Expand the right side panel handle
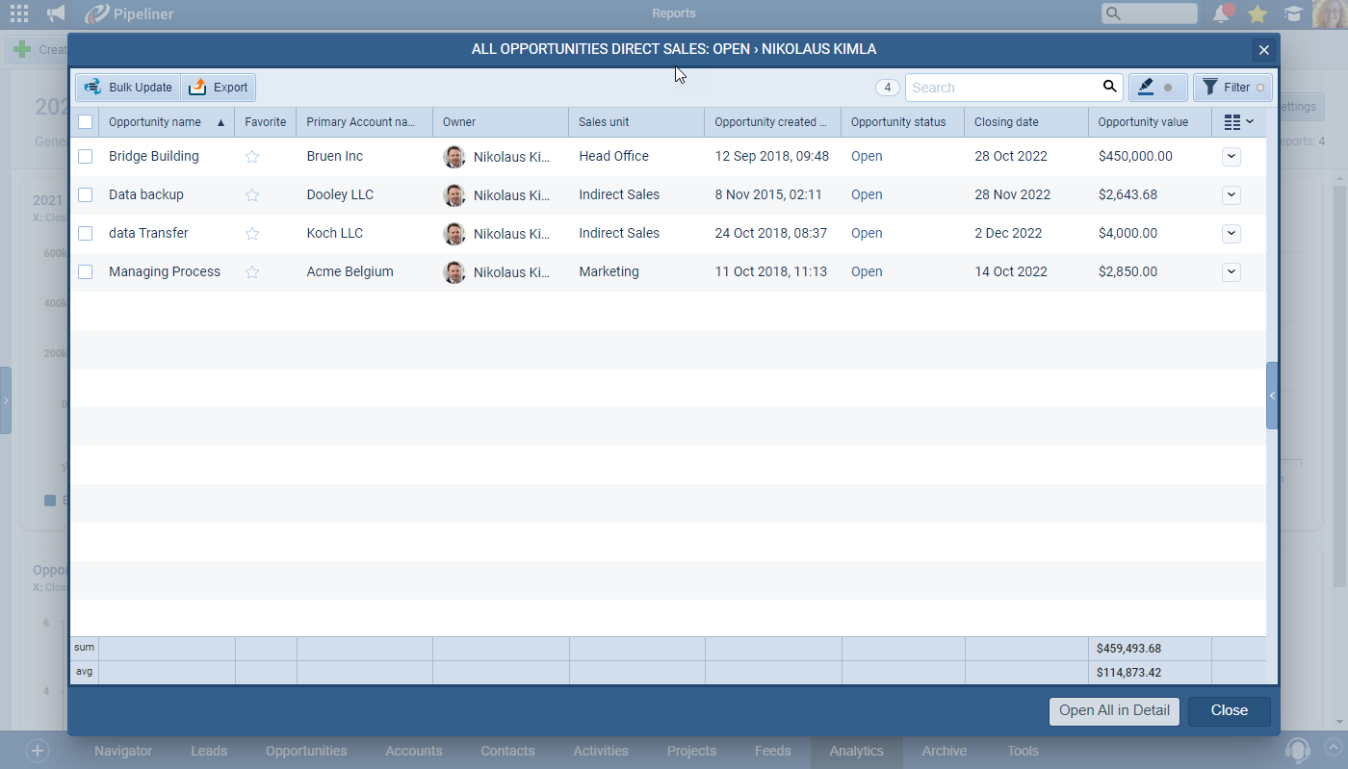This screenshot has height=769, width=1348. [1272, 396]
